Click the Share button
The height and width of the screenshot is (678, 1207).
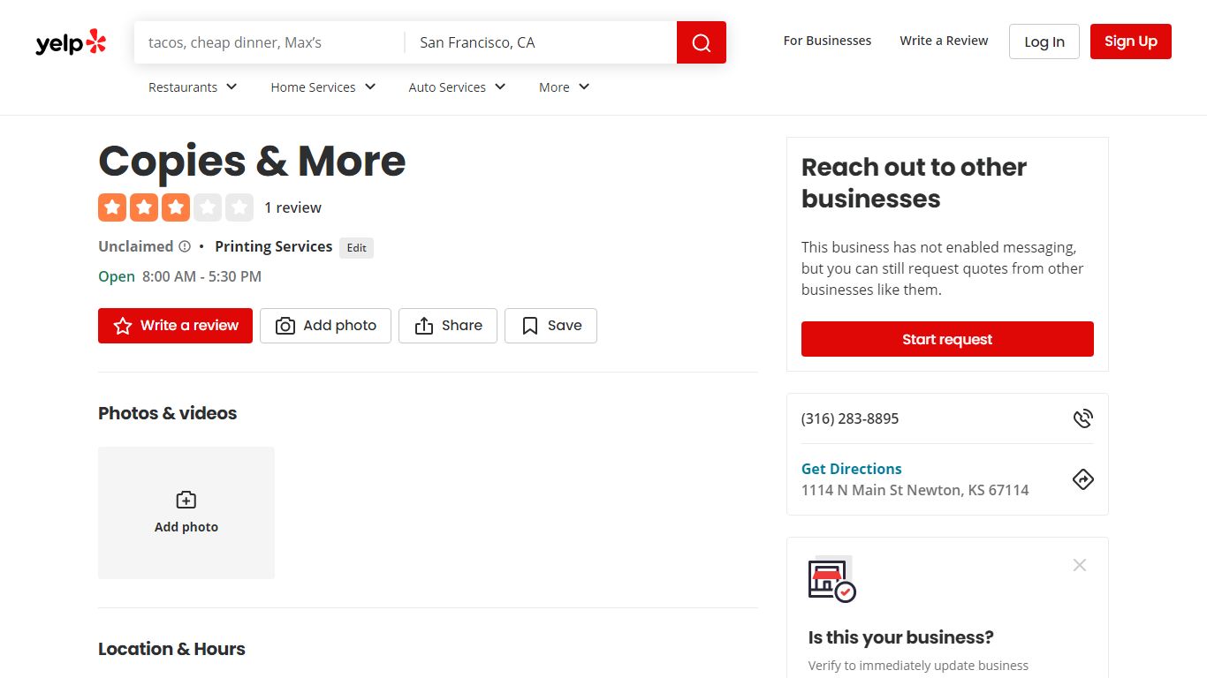pos(448,326)
